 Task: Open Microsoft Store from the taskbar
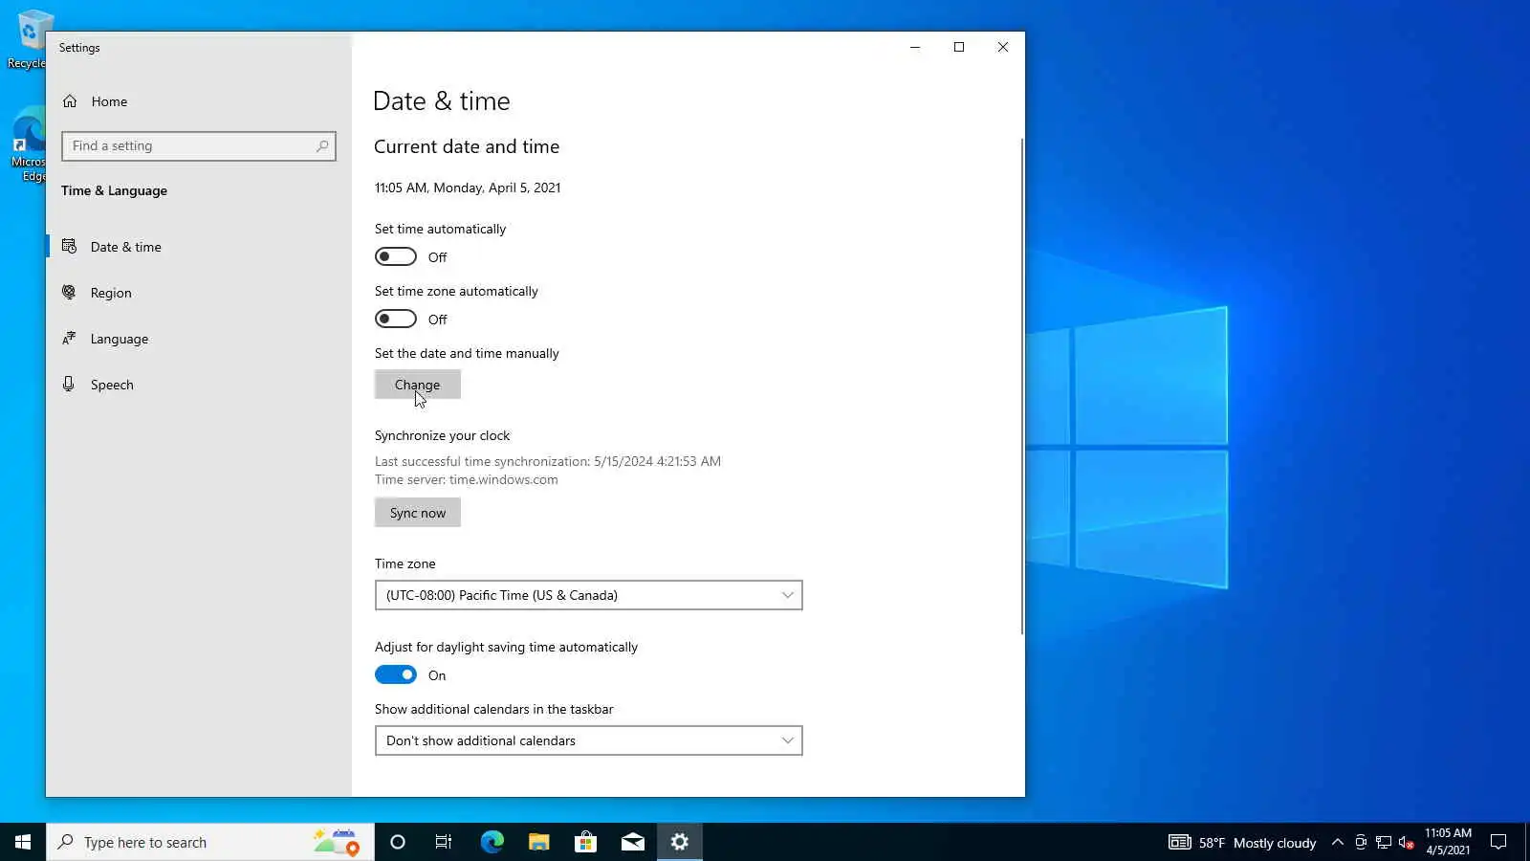click(585, 842)
